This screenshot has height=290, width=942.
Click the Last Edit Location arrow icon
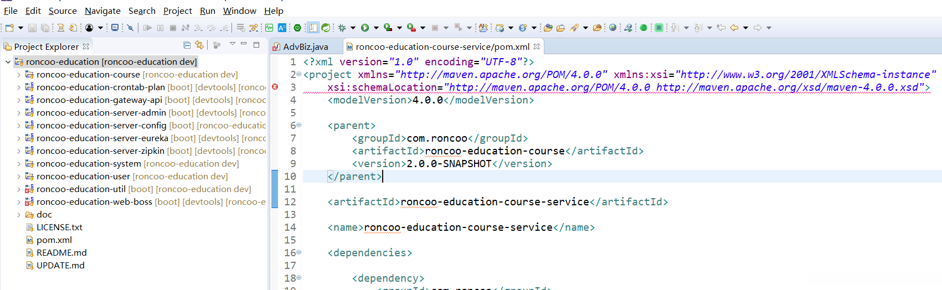tap(721, 28)
